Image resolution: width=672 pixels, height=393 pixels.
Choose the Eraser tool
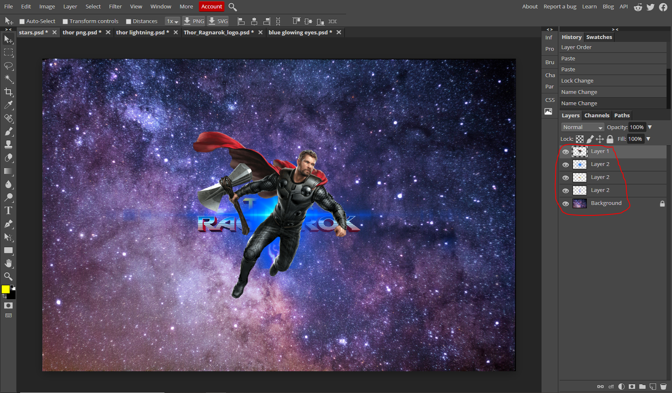[8, 158]
